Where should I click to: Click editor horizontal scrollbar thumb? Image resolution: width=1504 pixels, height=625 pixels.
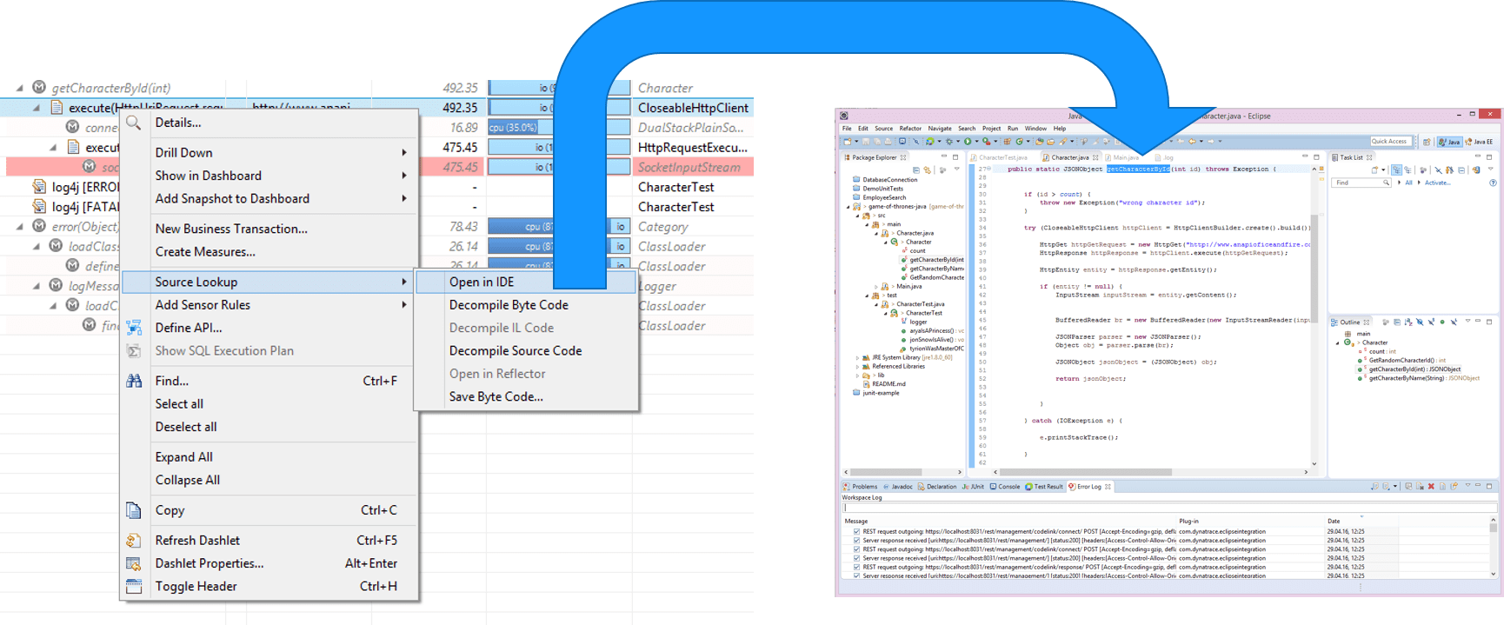(1086, 472)
